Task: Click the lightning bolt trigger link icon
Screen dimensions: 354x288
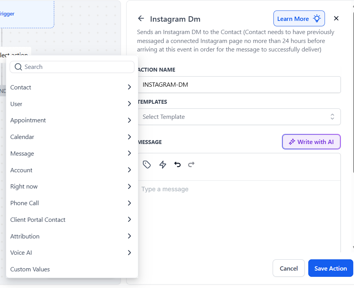Action: click(163, 165)
